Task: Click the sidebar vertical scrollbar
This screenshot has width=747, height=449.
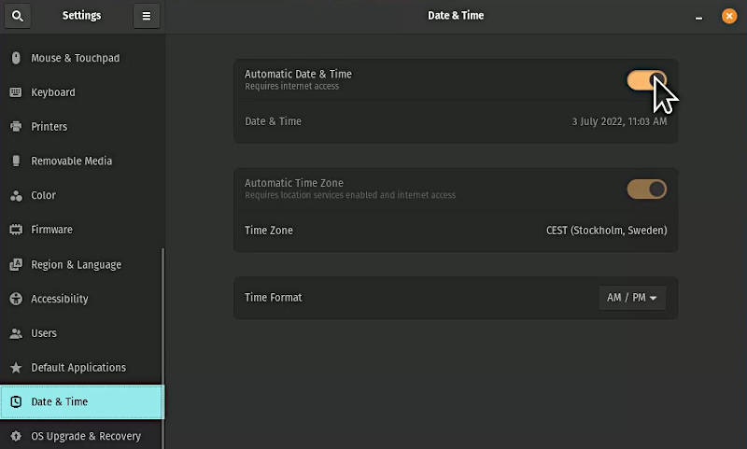Action: pos(162,347)
